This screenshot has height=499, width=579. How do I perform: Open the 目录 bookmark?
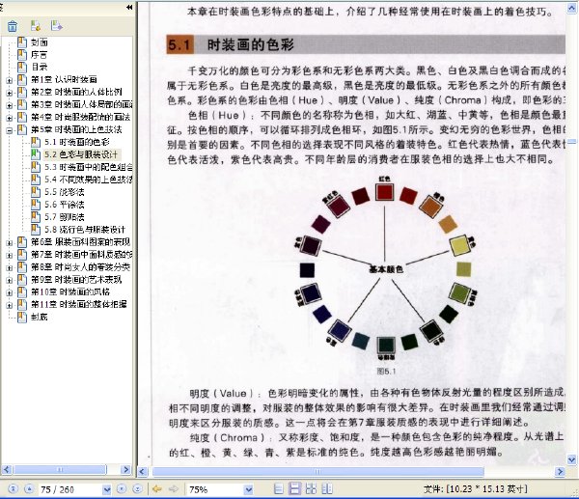(x=40, y=67)
